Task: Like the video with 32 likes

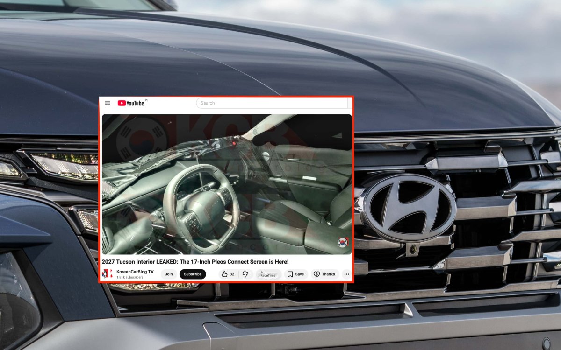Action: tap(228, 274)
